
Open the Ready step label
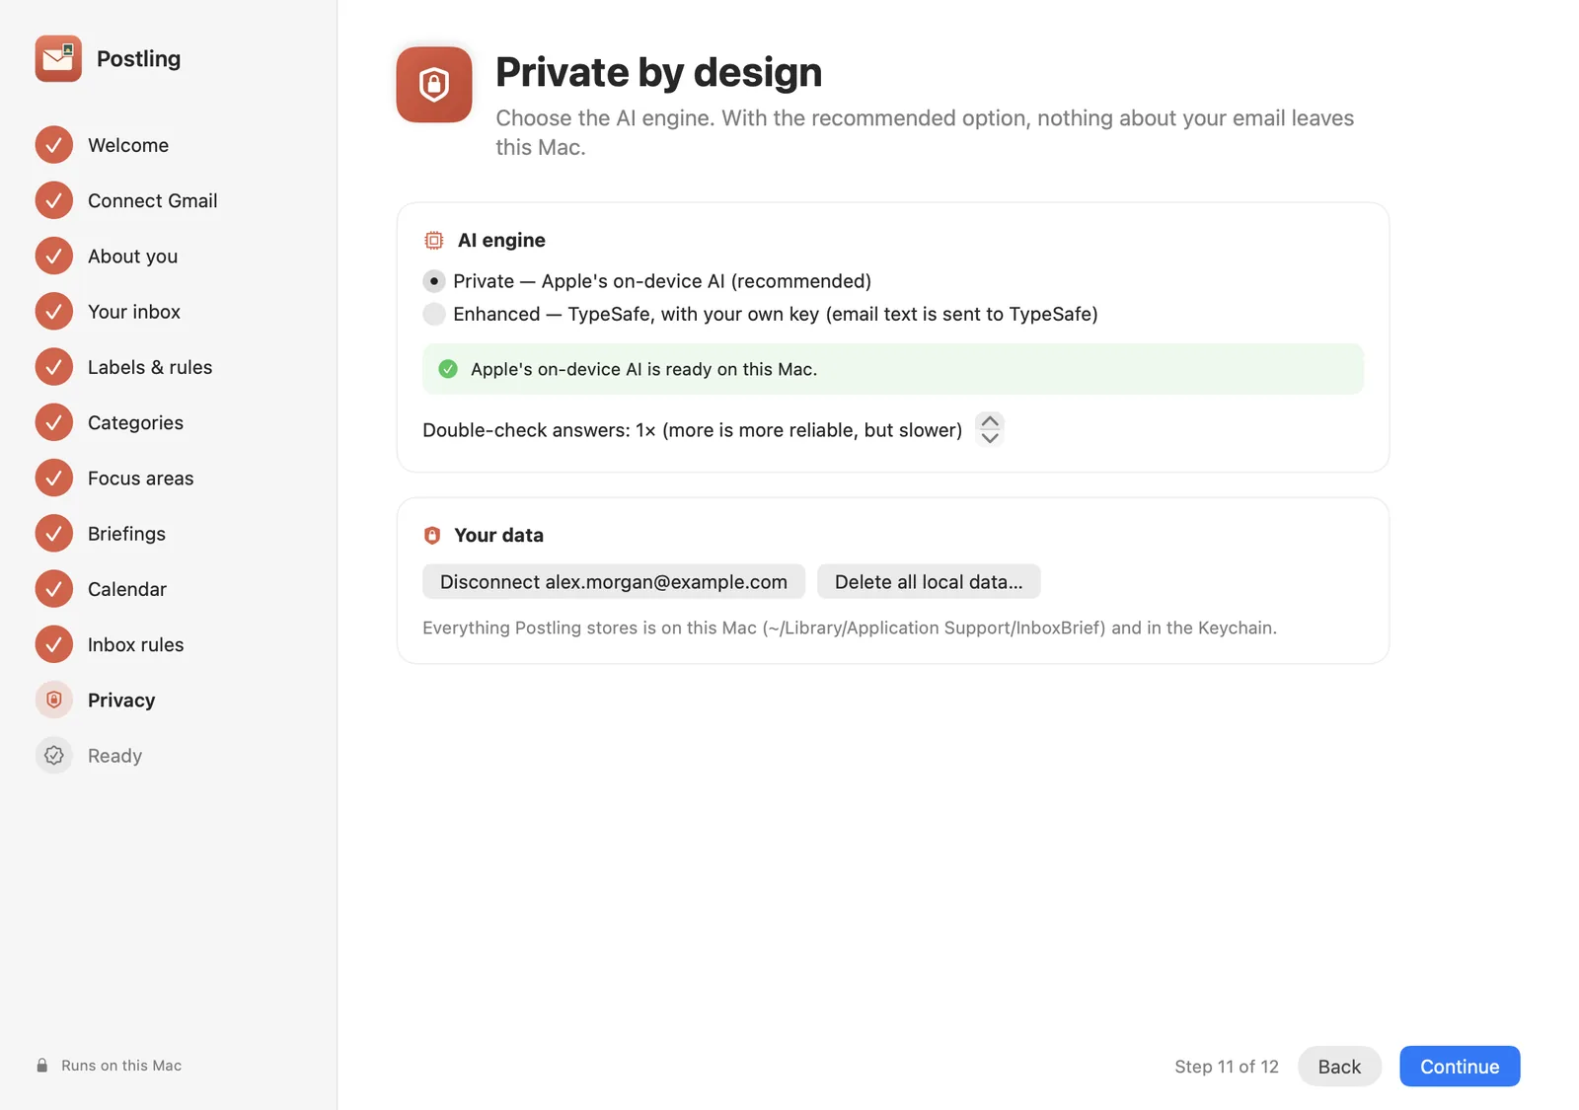(115, 756)
